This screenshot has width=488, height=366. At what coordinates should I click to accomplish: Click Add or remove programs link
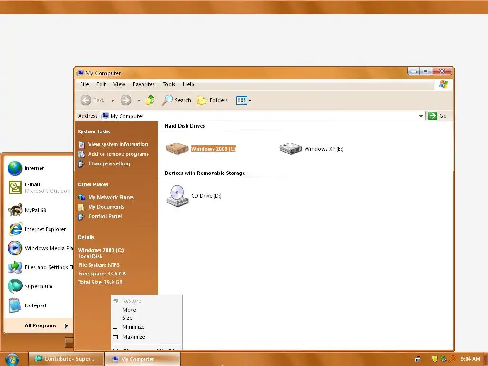[118, 154]
